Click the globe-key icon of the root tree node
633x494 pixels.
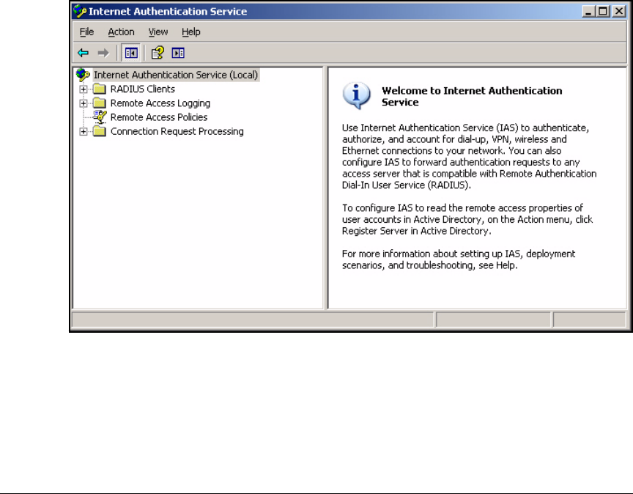click(x=83, y=75)
